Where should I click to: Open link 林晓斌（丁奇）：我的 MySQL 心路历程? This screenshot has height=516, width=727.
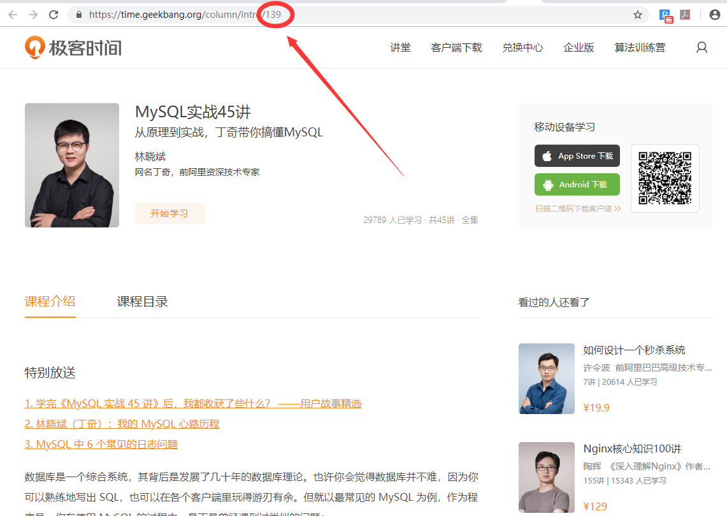point(122,424)
